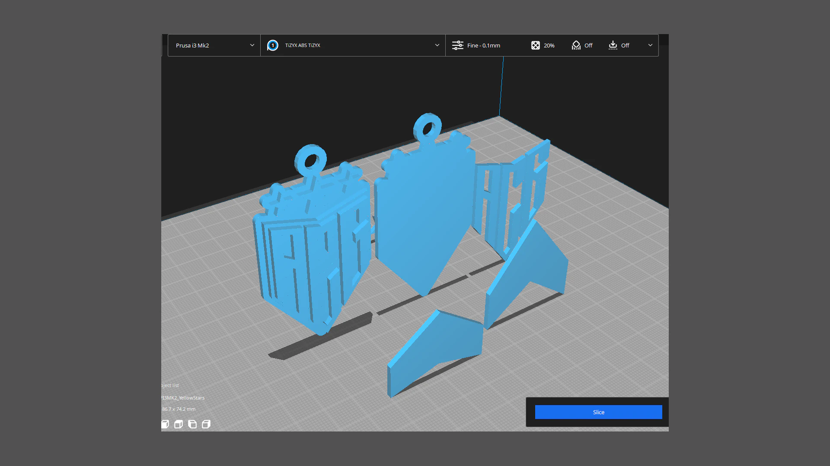Toggle support Off indicator
This screenshot has height=466, width=830.
tap(588, 45)
